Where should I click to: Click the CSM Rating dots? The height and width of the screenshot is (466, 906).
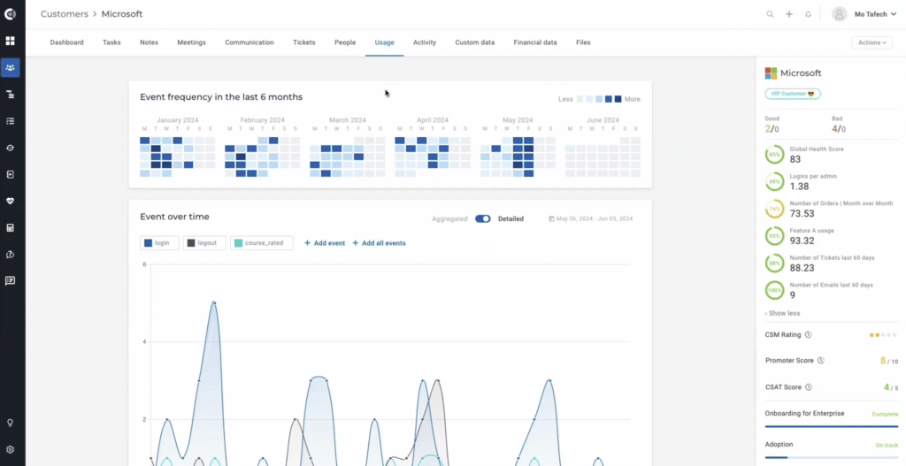(x=884, y=335)
